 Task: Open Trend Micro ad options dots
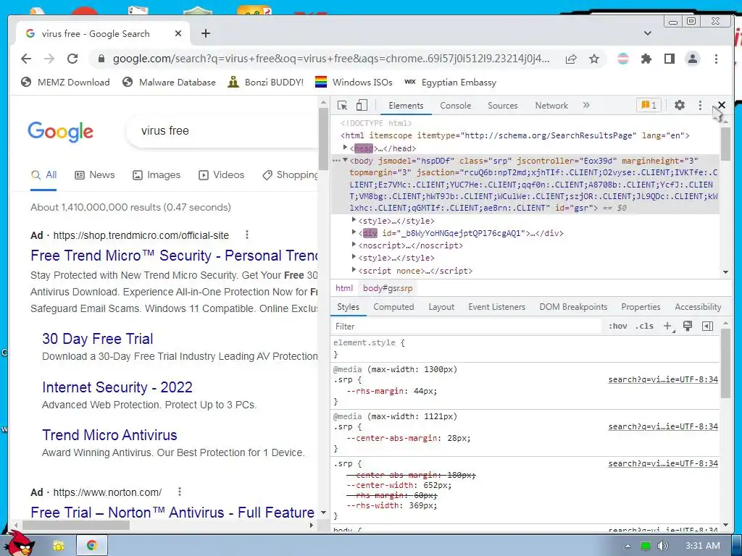click(x=246, y=235)
